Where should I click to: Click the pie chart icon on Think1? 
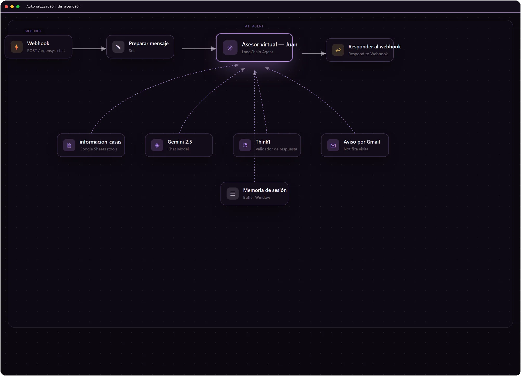click(245, 145)
